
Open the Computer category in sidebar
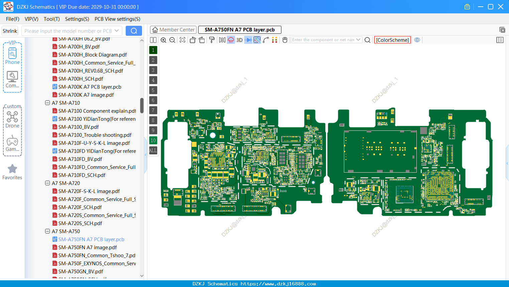point(12,80)
